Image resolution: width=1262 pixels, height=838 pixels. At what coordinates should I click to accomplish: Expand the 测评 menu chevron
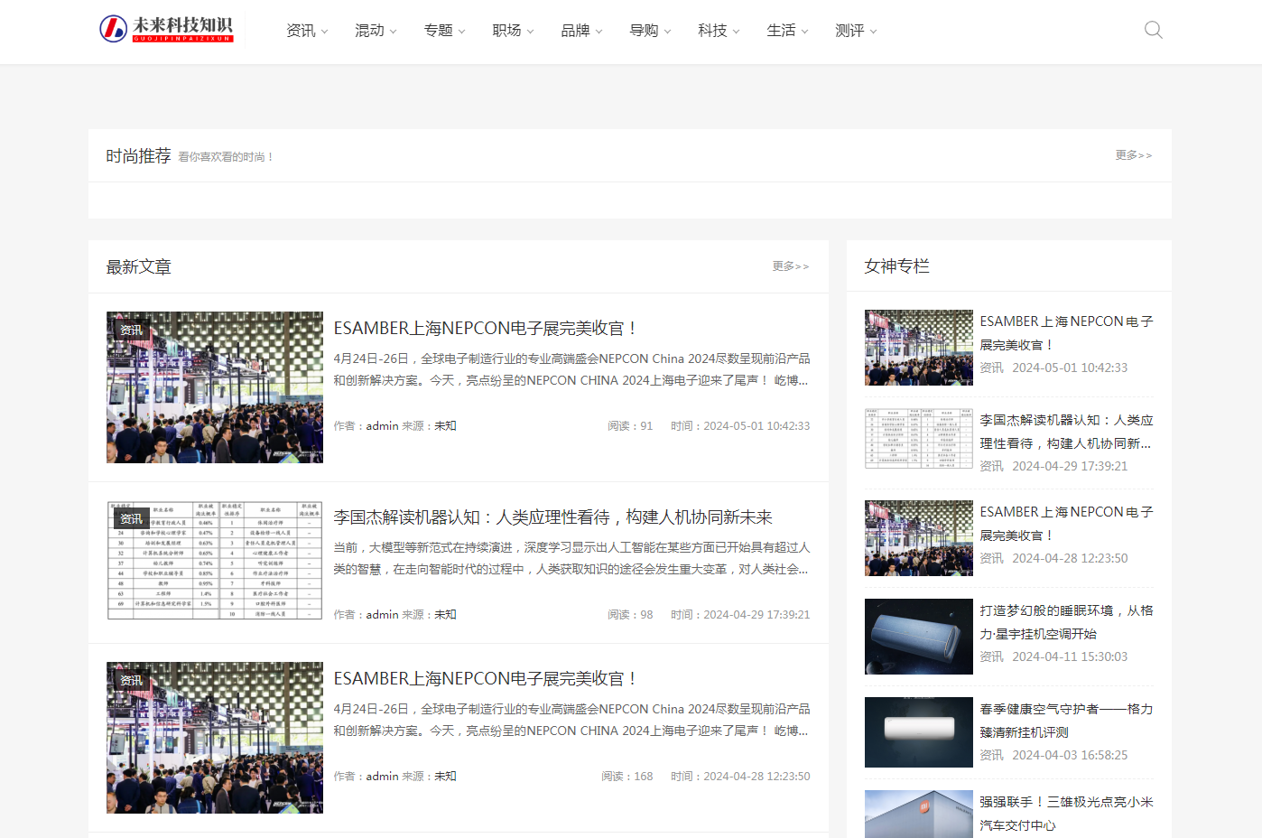click(x=874, y=32)
